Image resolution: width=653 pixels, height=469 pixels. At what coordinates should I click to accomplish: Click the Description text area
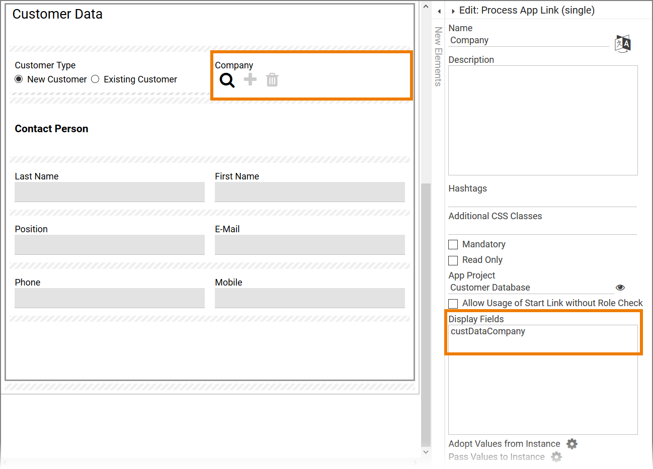point(543,120)
